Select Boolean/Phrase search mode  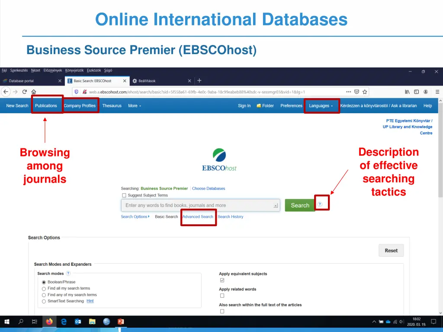pyautogui.click(x=44, y=282)
